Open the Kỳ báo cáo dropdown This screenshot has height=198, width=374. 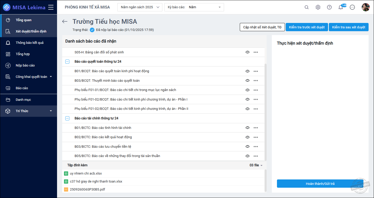tap(194, 7)
